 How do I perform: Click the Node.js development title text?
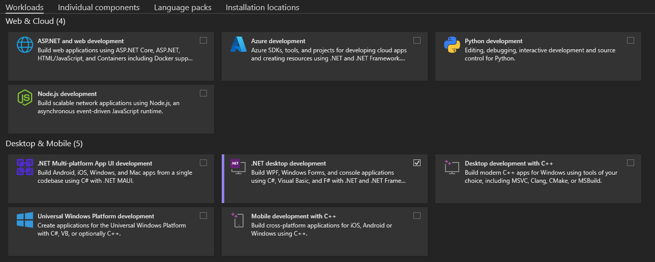pos(67,94)
